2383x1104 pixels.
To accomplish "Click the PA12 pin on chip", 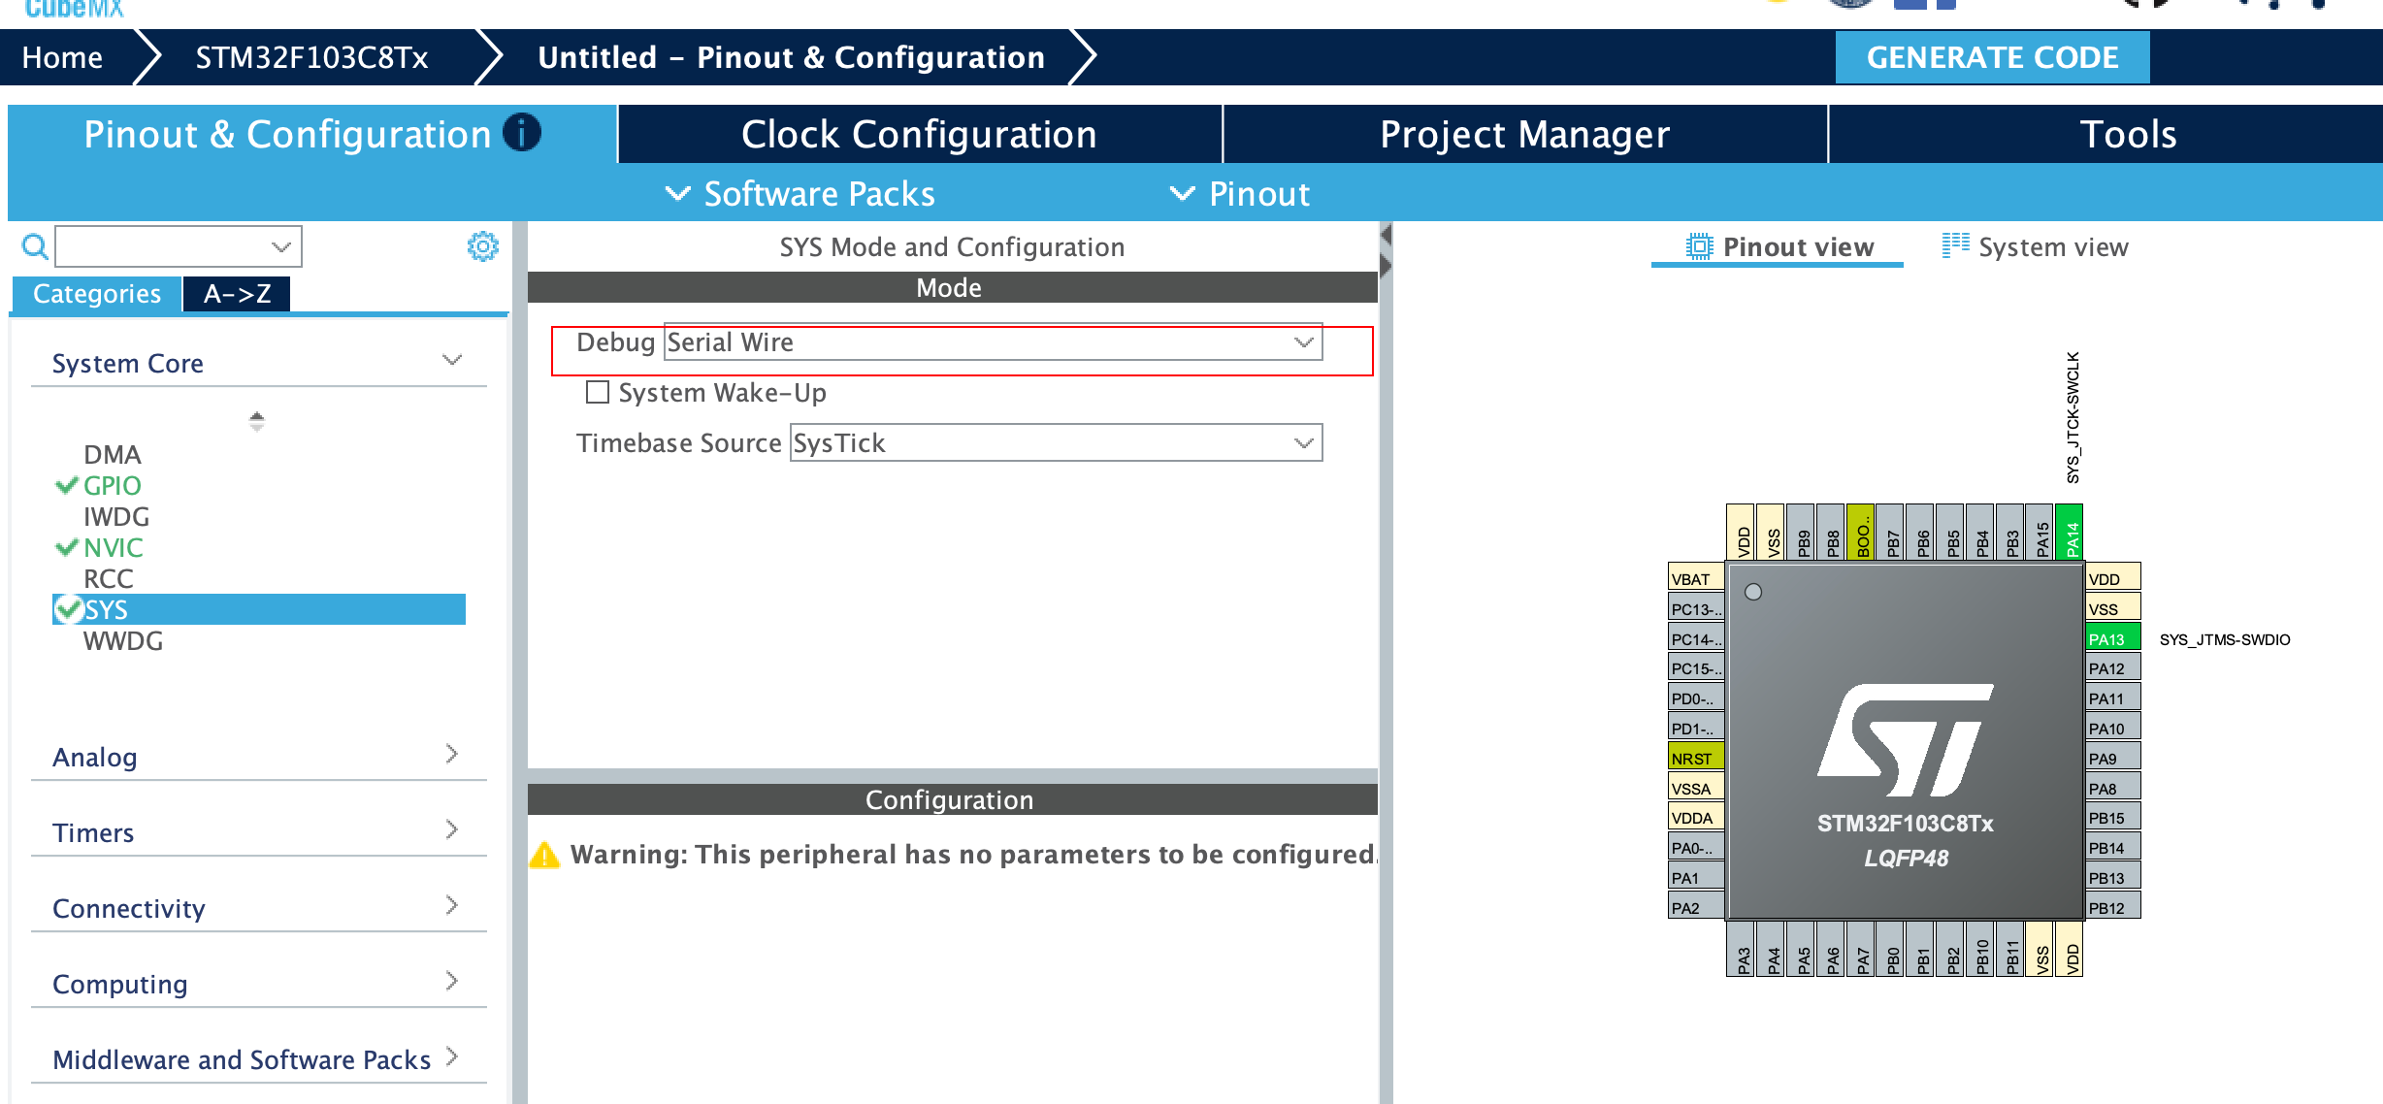I will [x=2113, y=667].
